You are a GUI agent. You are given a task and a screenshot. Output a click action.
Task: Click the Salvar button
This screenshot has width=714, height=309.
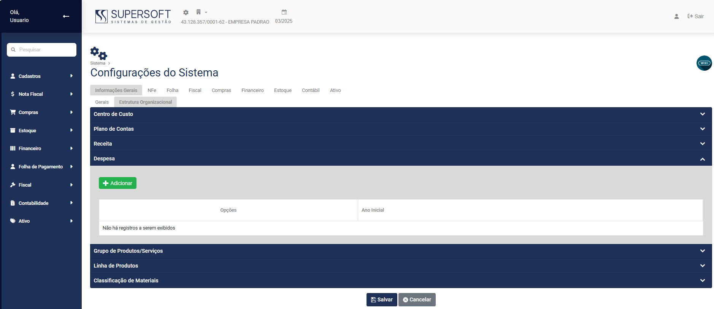click(382, 299)
